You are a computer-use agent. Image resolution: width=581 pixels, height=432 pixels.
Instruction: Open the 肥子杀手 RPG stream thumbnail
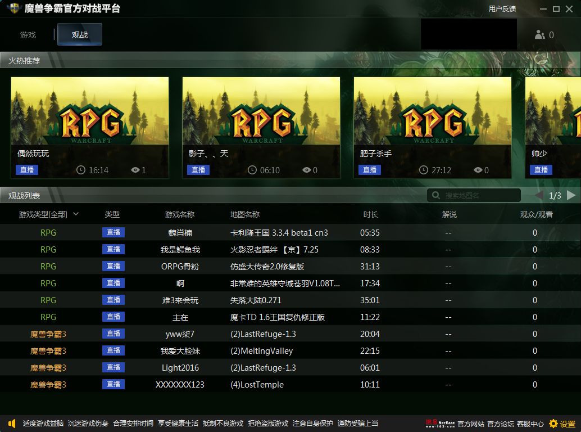pyautogui.click(x=433, y=111)
